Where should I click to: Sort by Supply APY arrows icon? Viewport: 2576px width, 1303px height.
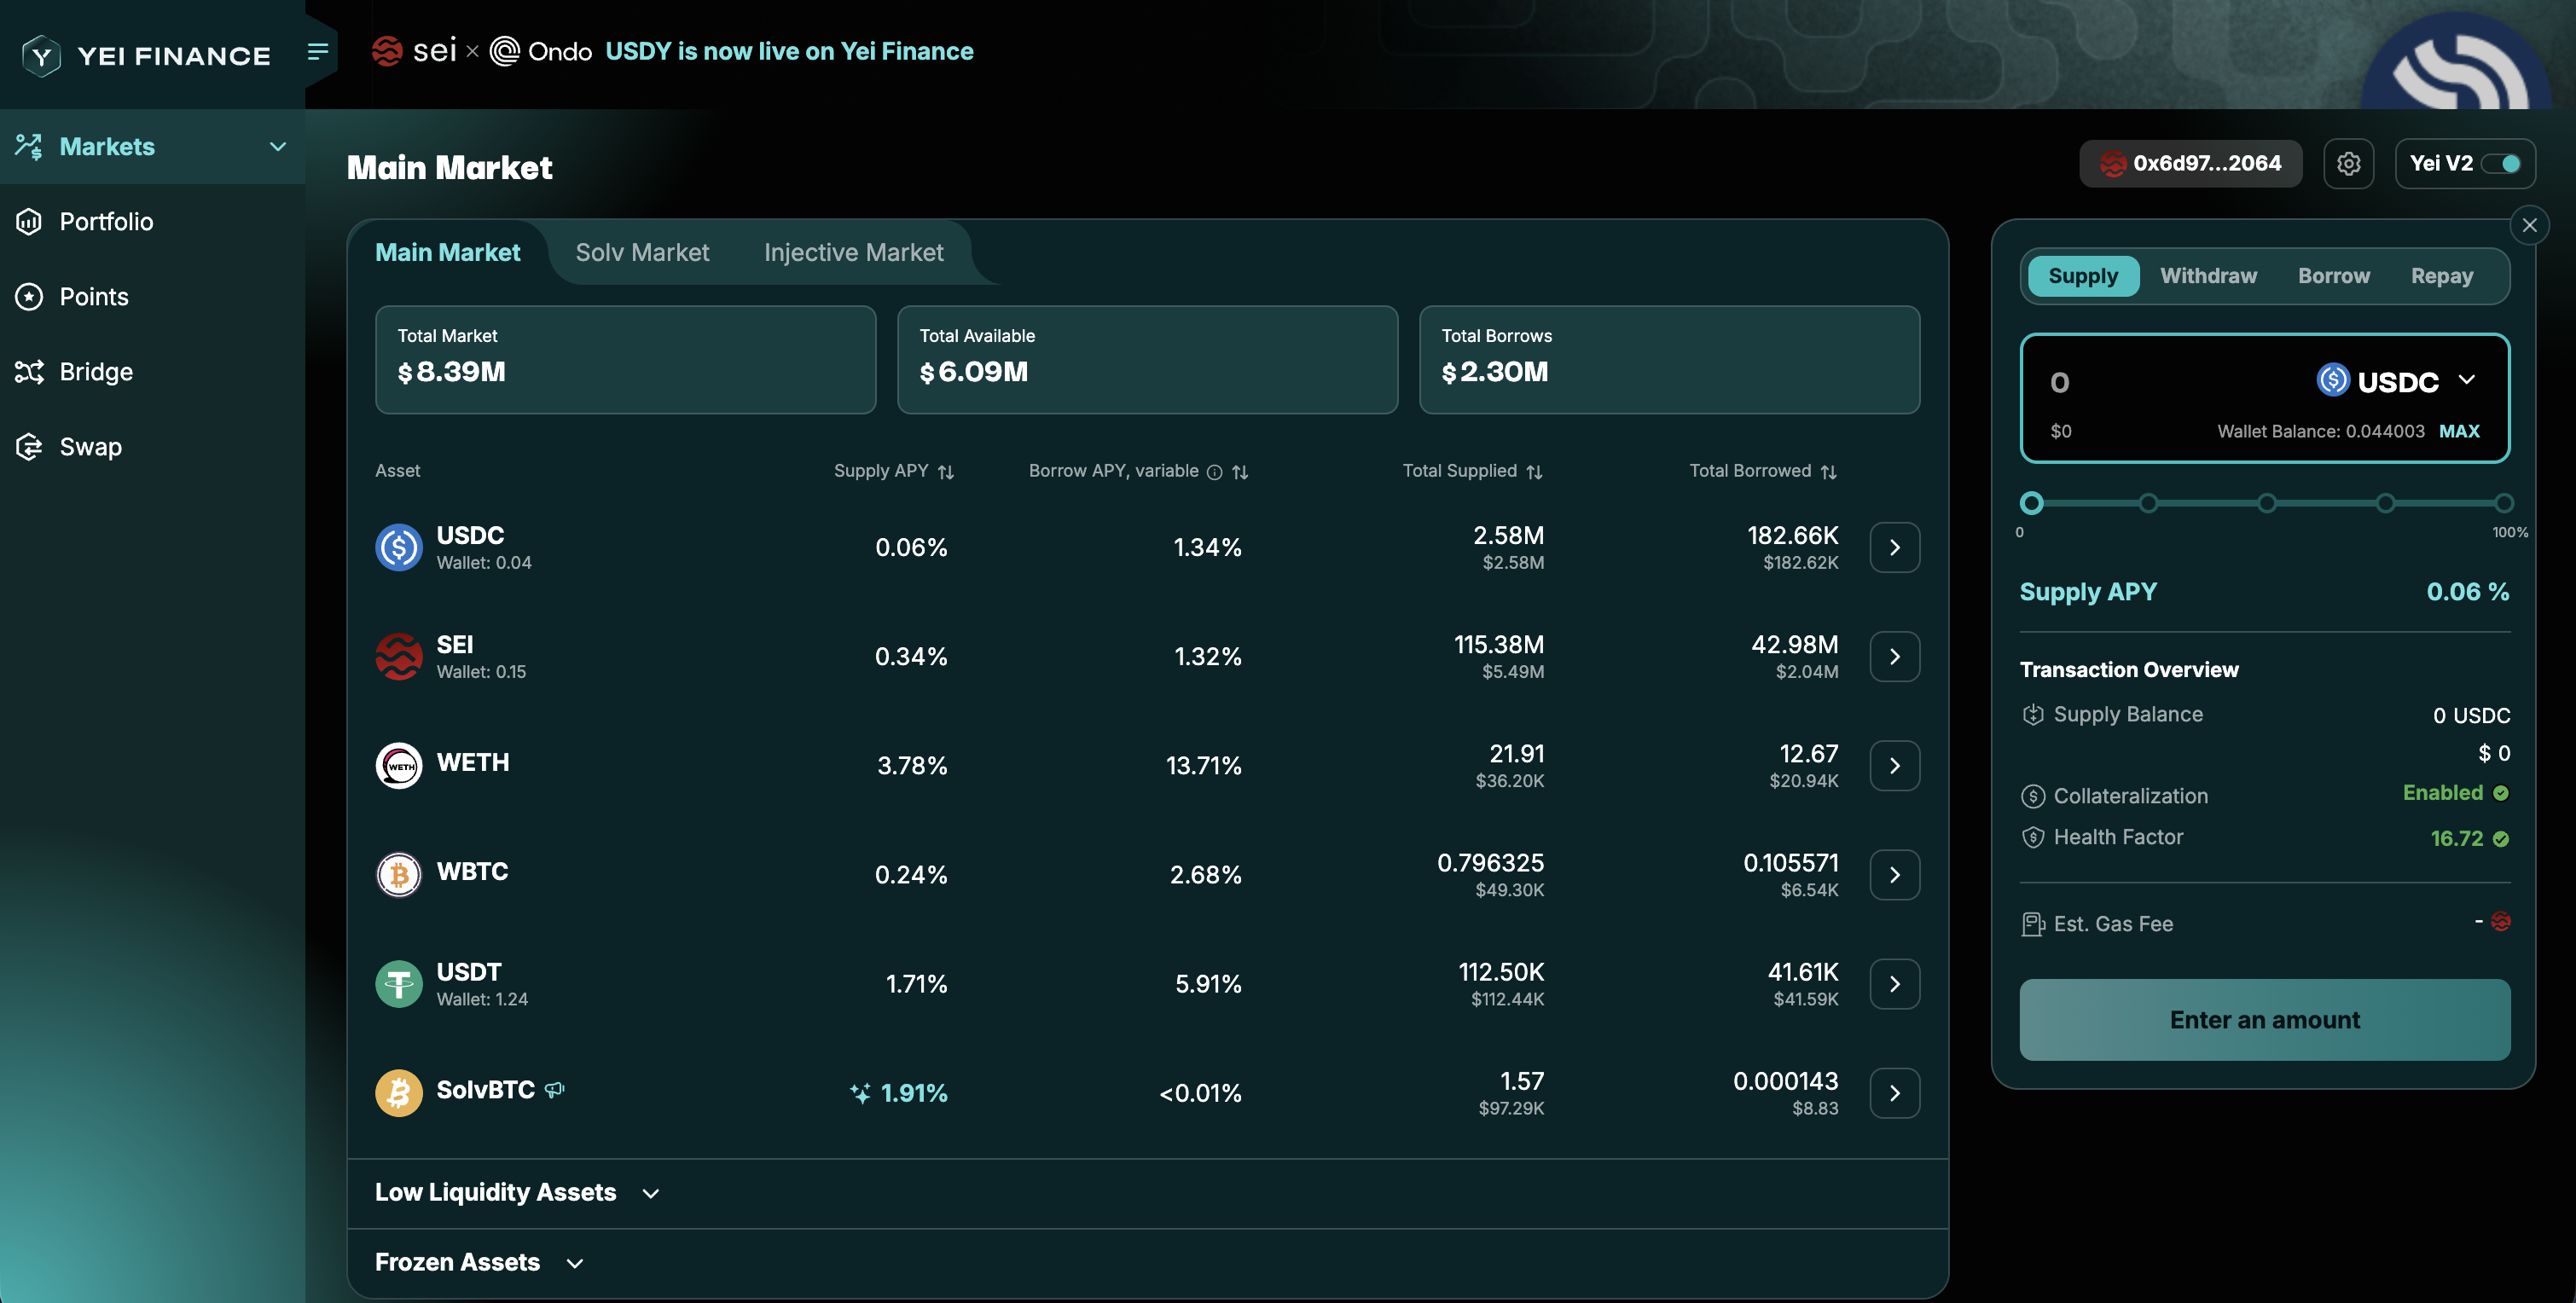(946, 472)
